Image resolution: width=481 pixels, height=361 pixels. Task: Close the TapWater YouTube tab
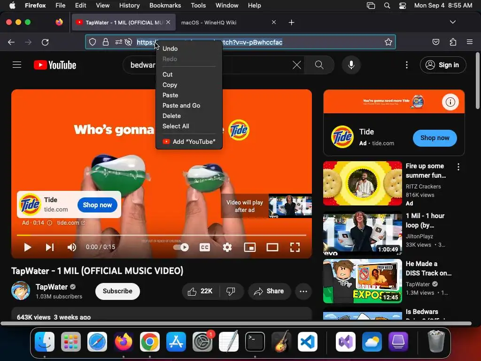click(168, 22)
